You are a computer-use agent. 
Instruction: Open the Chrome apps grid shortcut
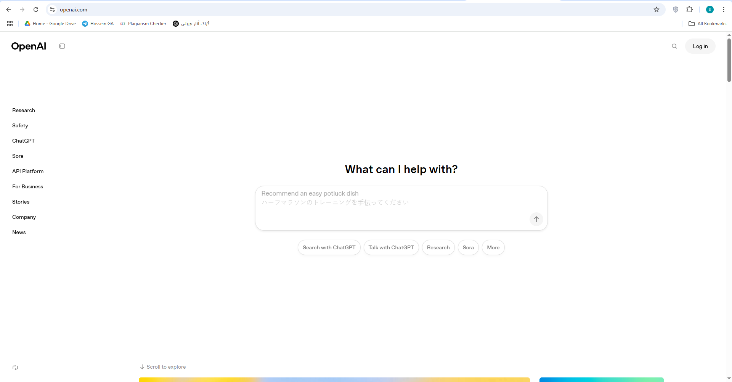point(10,24)
